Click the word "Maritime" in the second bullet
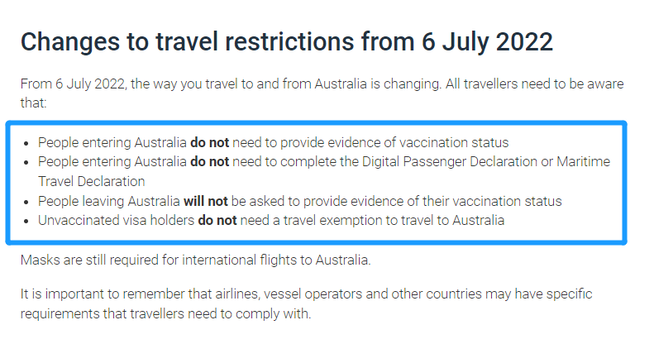654x344 pixels. point(584,162)
